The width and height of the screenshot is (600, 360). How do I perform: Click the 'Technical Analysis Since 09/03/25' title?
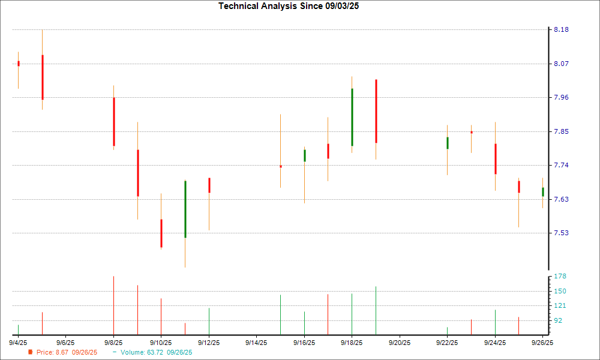click(292, 6)
